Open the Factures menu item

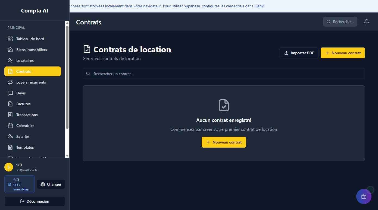pos(23,104)
